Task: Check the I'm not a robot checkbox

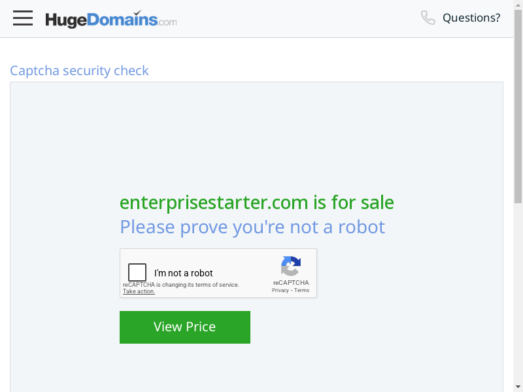Action: pyautogui.click(x=137, y=272)
